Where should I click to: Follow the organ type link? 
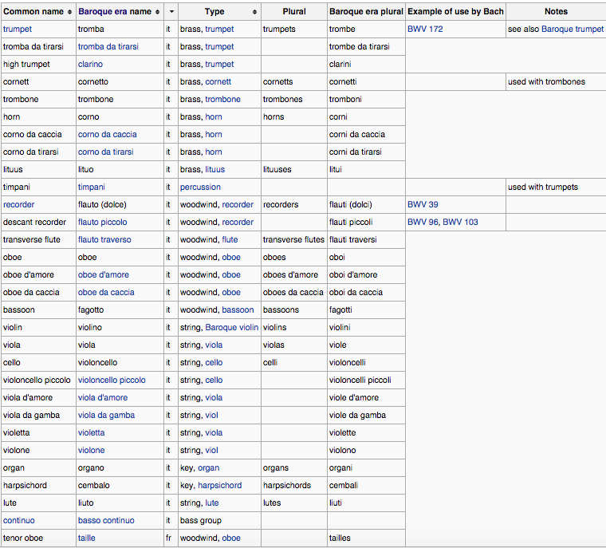pos(208,468)
